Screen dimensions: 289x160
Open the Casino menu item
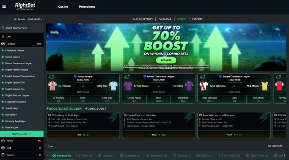pyautogui.click(x=63, y=7)
